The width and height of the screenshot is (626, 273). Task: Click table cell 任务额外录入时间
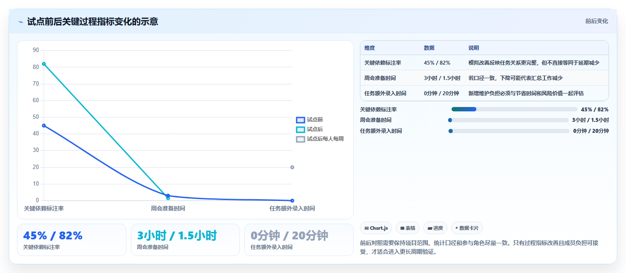(x=385, y=93)
